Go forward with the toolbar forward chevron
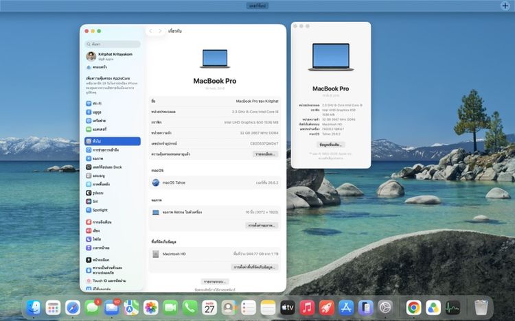This screenshot has height=321, width=515. tap(160, 31)
